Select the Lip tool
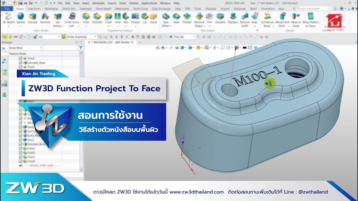This screenshot has height=201, width=358. [x=145, y=18]
